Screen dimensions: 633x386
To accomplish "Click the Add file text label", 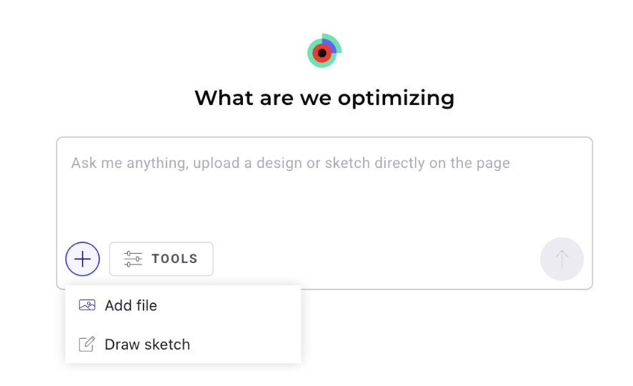I will 131,306.
